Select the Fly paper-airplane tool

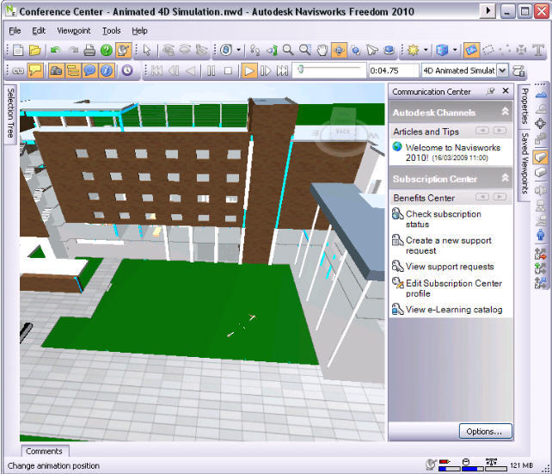(x=372, y=51)
